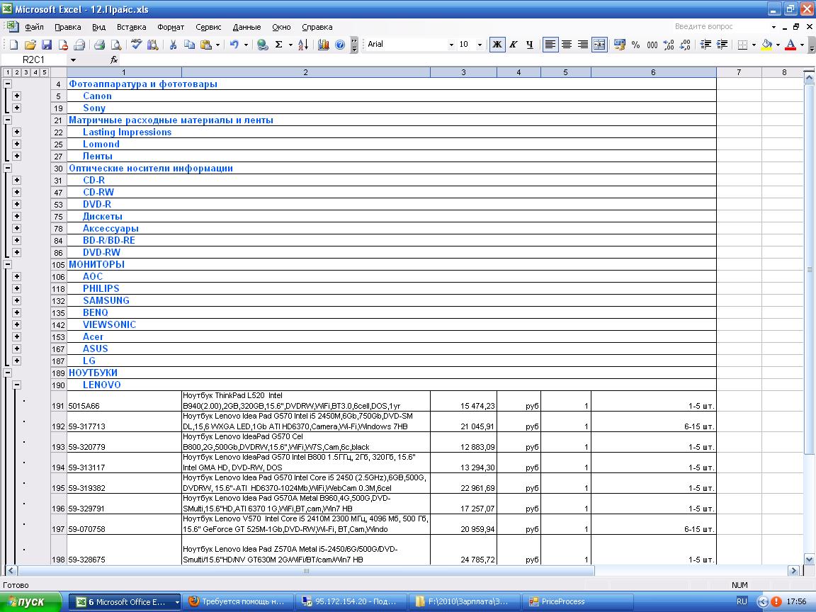This screenshot has height=612, width=816.
Task: Open the Вставка menu
Action: (x=131, y=27)
